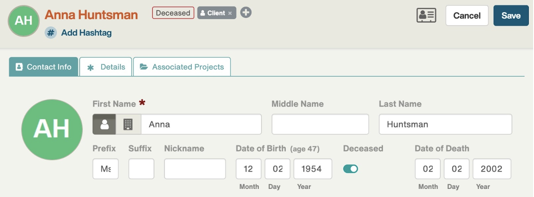The image size is (534, 197).
Task: Select the company building type icon
Action: point(128,125)
